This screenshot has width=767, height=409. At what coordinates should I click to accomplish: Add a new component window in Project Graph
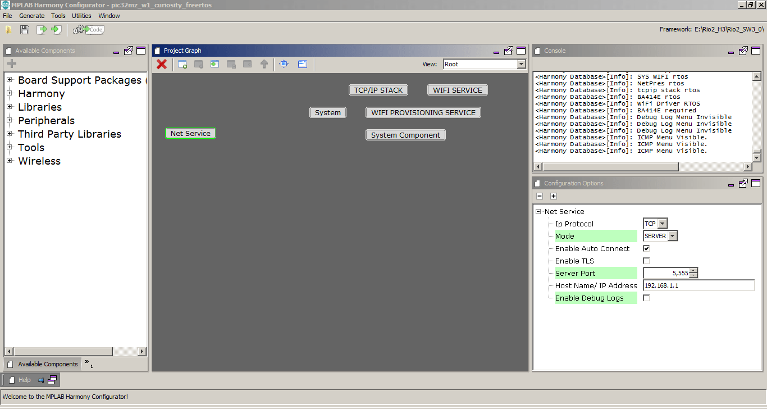(x=182, y=64)
